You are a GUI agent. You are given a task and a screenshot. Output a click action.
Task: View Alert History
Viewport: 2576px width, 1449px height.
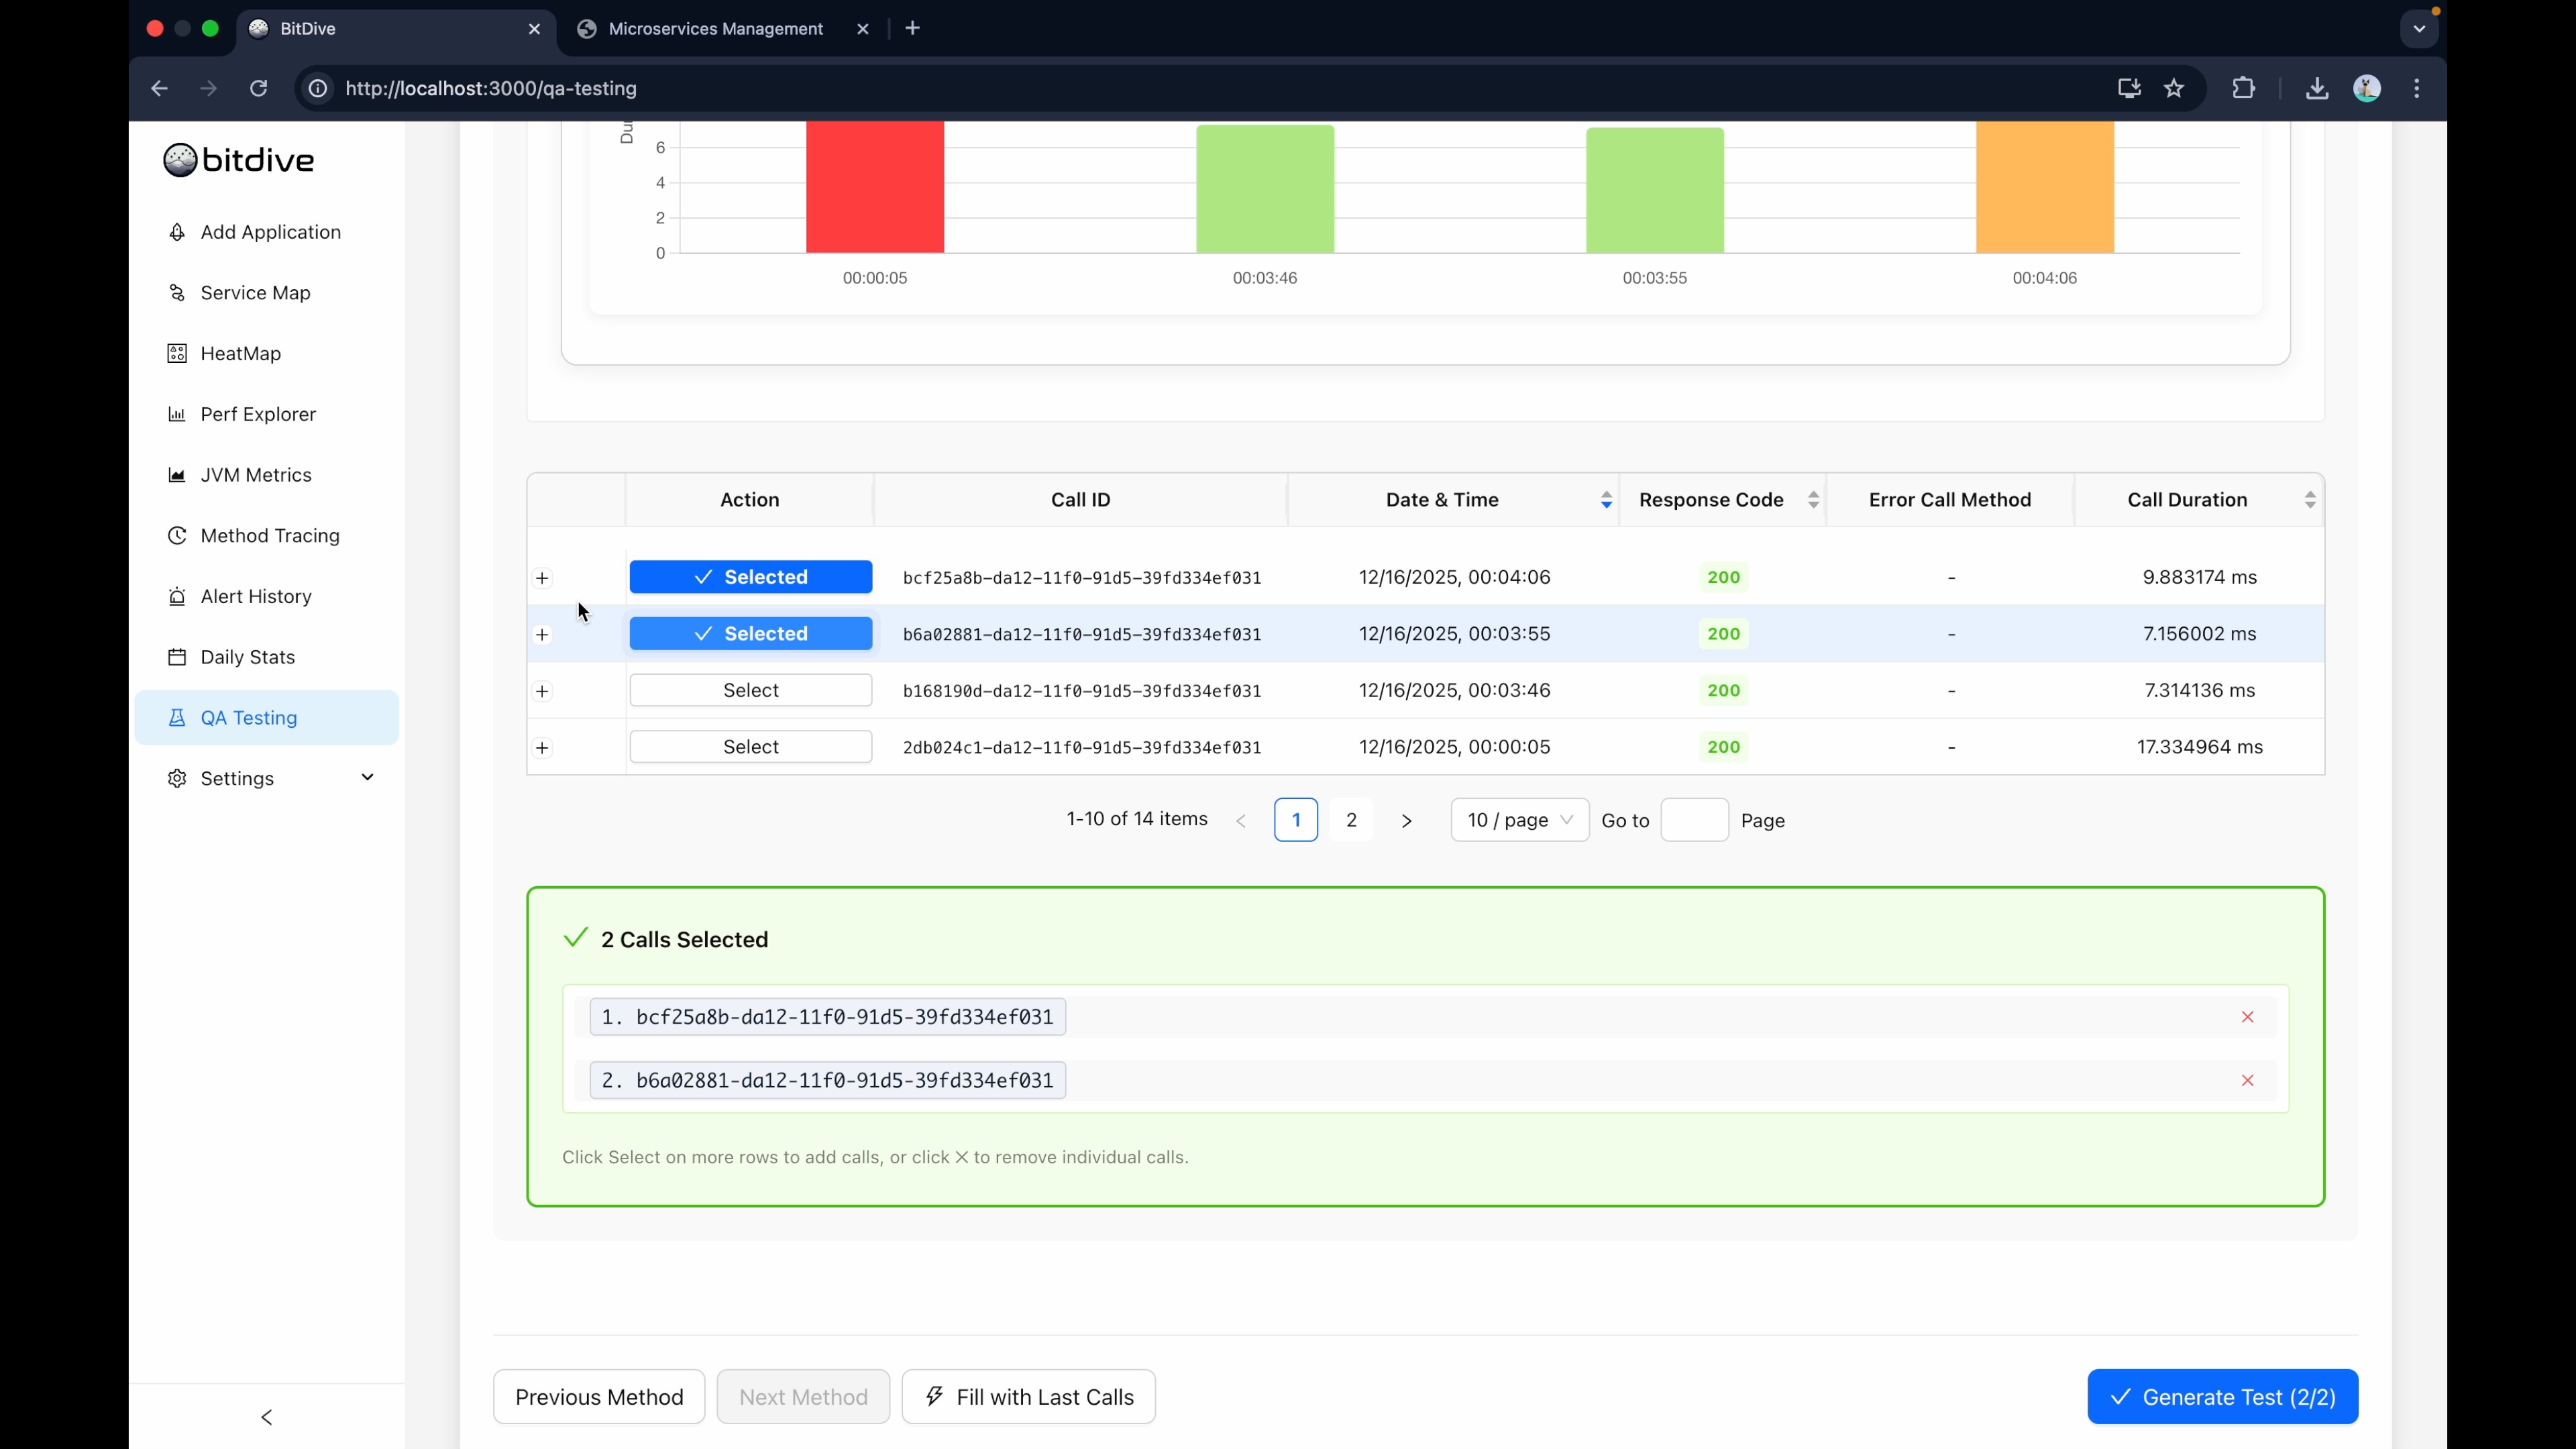(x=256, y=596)
